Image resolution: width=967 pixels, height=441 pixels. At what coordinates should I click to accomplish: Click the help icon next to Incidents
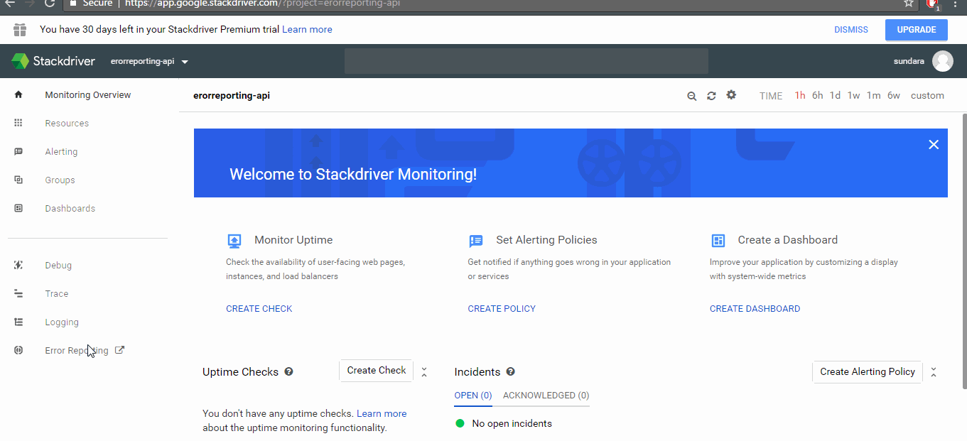[x=510, y=371]
